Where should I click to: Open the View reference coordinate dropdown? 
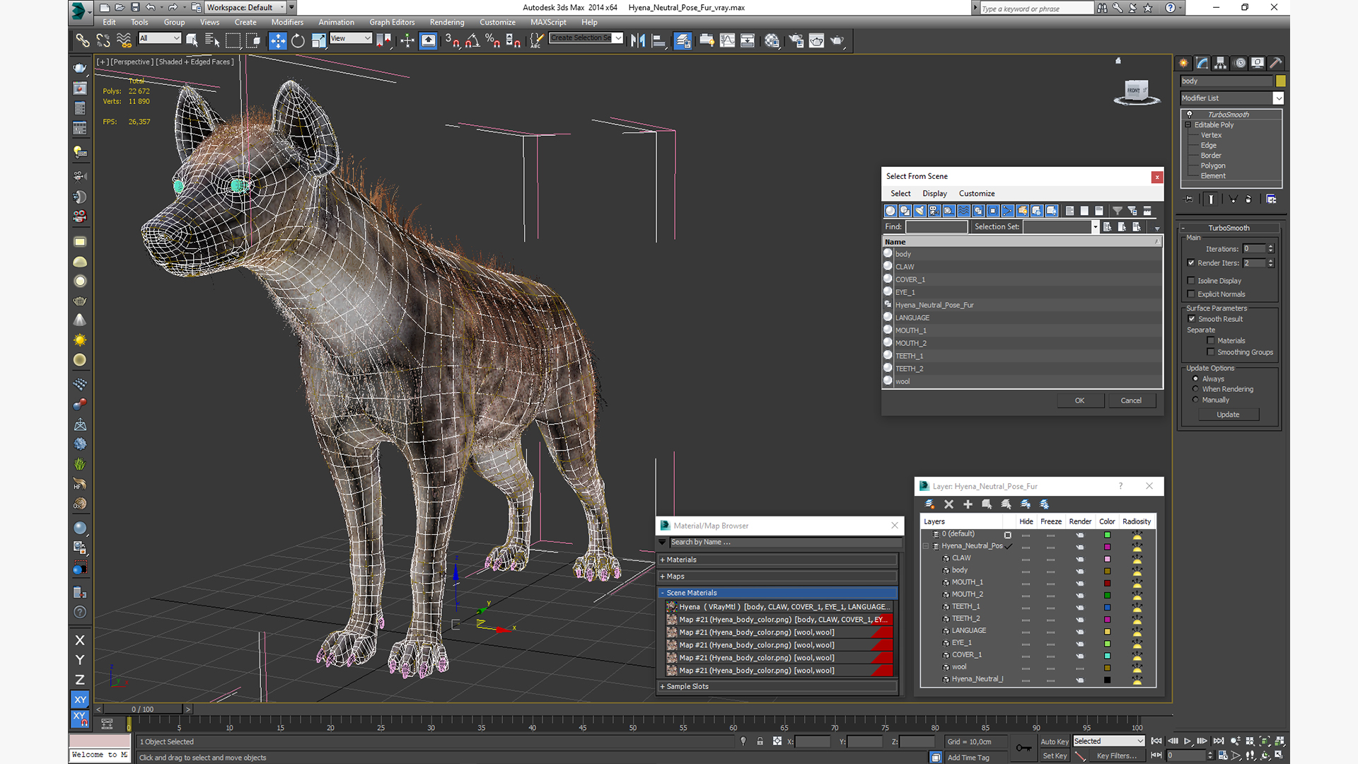351,38
